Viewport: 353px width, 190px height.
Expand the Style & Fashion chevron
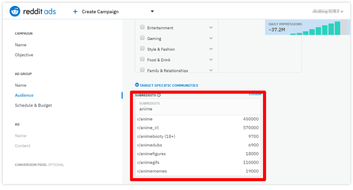click(x=211, y=49)
